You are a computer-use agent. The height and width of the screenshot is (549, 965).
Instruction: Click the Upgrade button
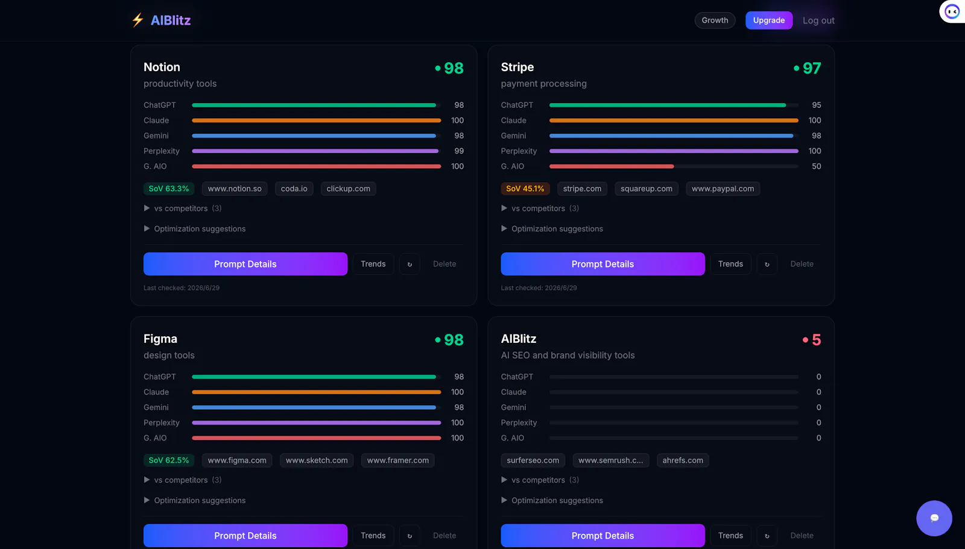tap(769, 20)
